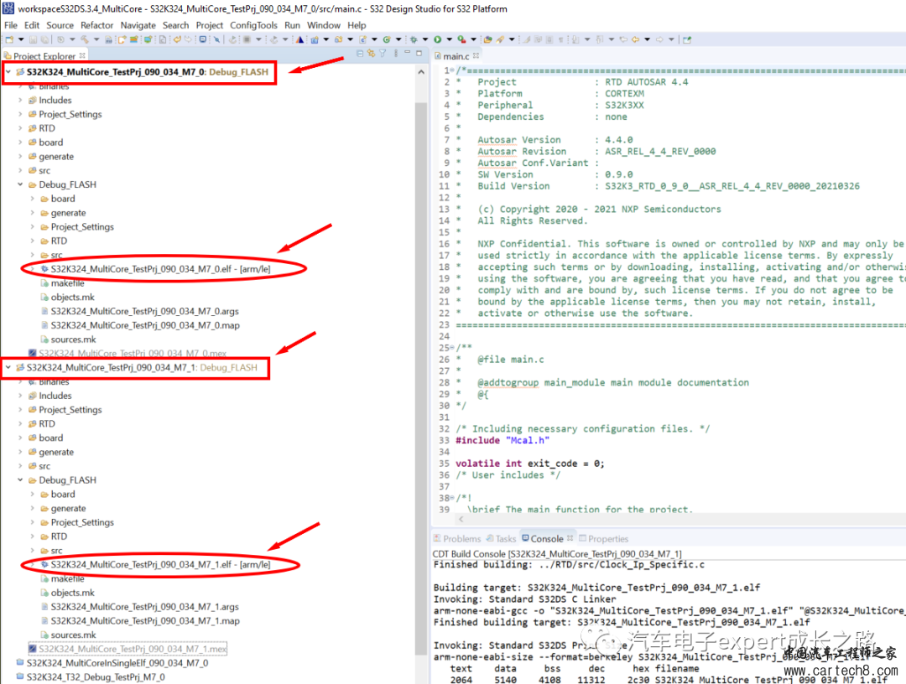Open the ConfigTools menu
Viewport: 906px width, 684px height.
tap(253, 25)
